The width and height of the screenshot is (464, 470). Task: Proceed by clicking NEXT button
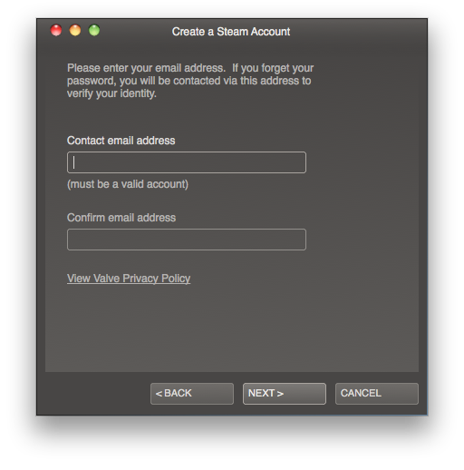(285, 394)
